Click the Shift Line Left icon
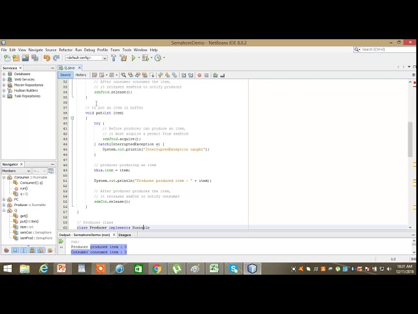418x314 pixels. [x=184, y=75]
